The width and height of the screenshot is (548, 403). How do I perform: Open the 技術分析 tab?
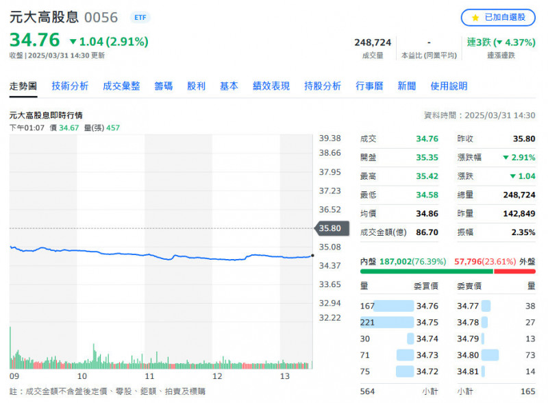pyautogui.click(x=70, y=86)
